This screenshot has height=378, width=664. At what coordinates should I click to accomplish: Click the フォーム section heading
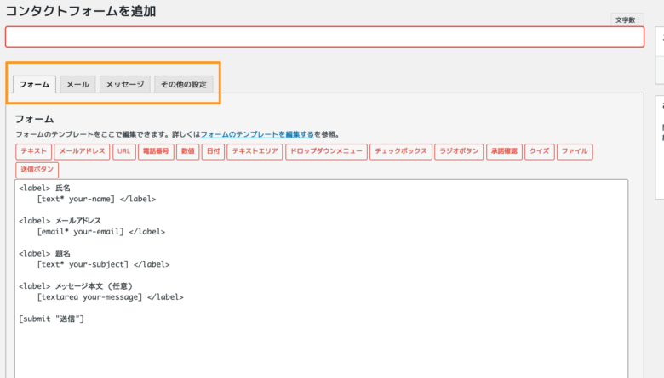click(x=34, y=119)
